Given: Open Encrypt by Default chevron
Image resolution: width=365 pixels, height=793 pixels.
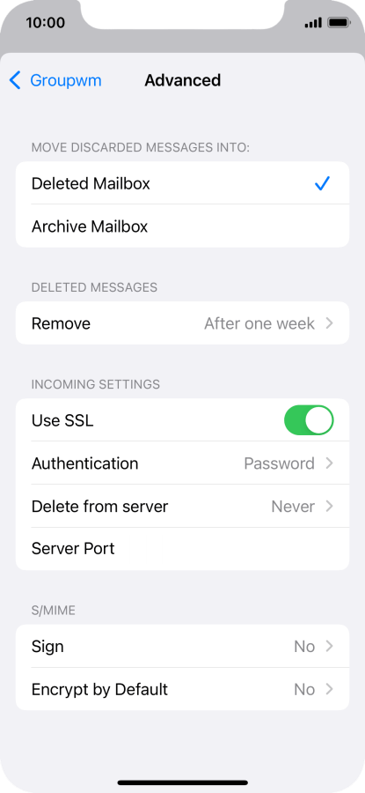Looking at the screenshot, I should pyautogui.click(x=329, y=689).
